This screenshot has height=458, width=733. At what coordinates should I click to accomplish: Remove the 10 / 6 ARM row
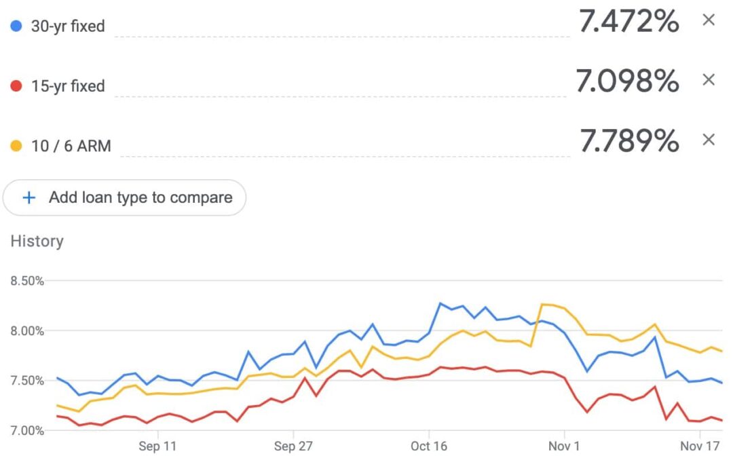point(708,140)
